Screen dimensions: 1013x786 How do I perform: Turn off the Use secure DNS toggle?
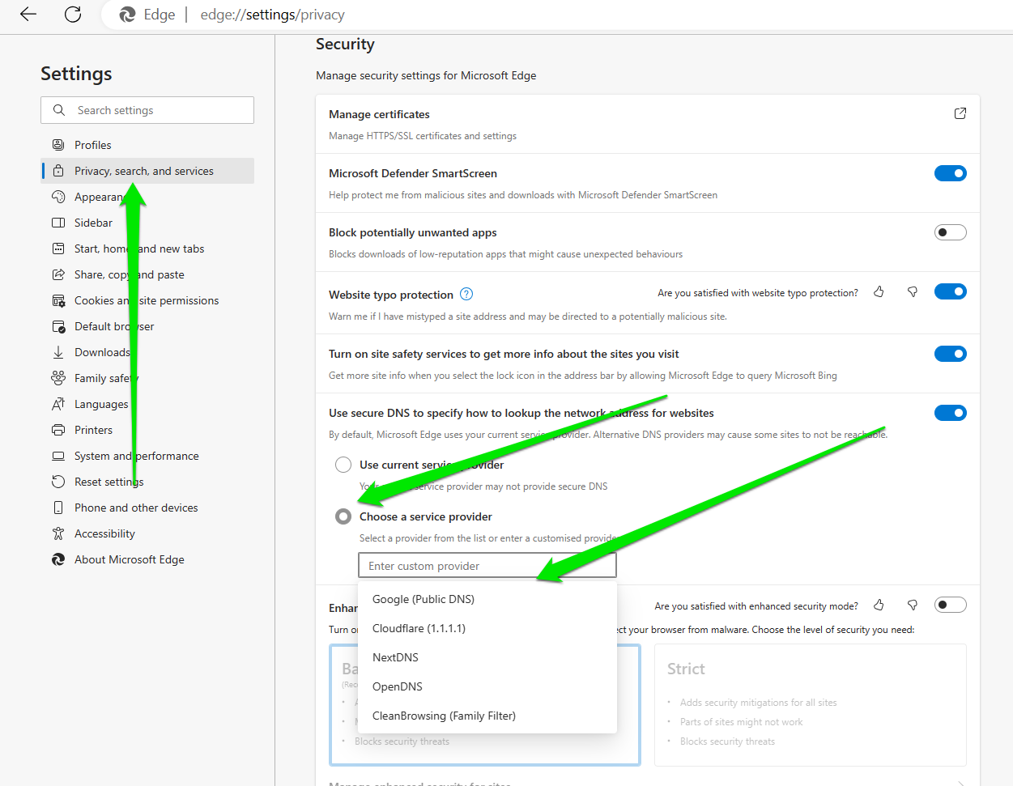tap(951, 413)
